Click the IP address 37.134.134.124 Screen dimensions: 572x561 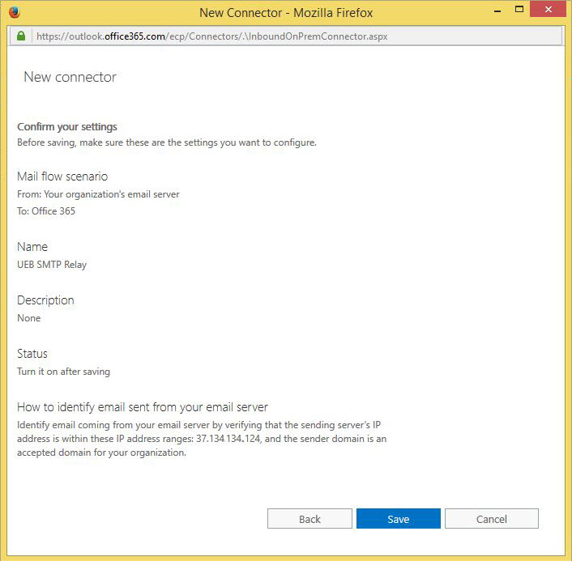click(228, 439)
